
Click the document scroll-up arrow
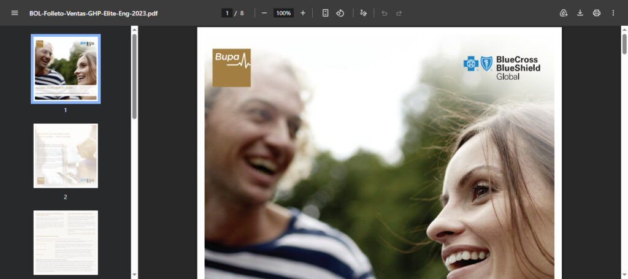tap(624, 29)
